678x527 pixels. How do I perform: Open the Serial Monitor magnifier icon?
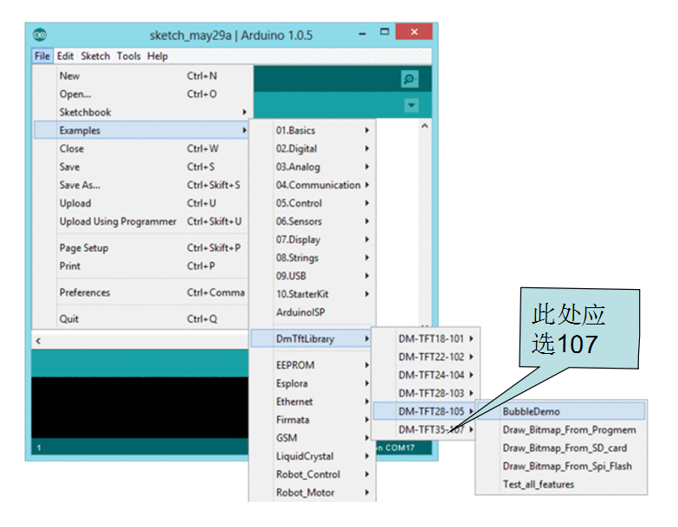[410, 79]
